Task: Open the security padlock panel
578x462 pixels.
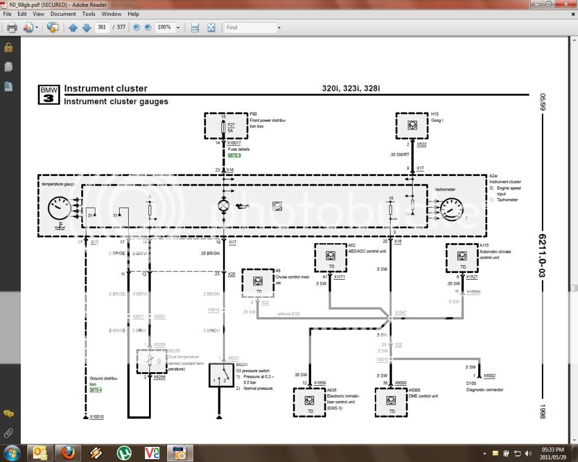Action: point(8,48)
